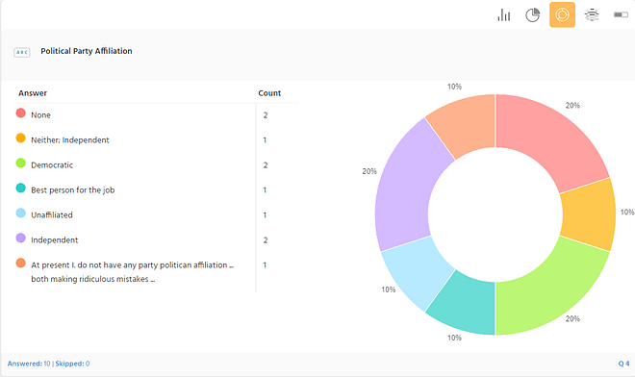
Task: Click the purple Independent legend dot
Action: coord(20,239)
